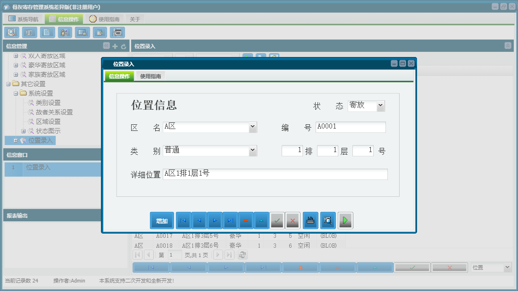Open the document icon on the top toolbar
518x291 pixels.
(46, 32)
